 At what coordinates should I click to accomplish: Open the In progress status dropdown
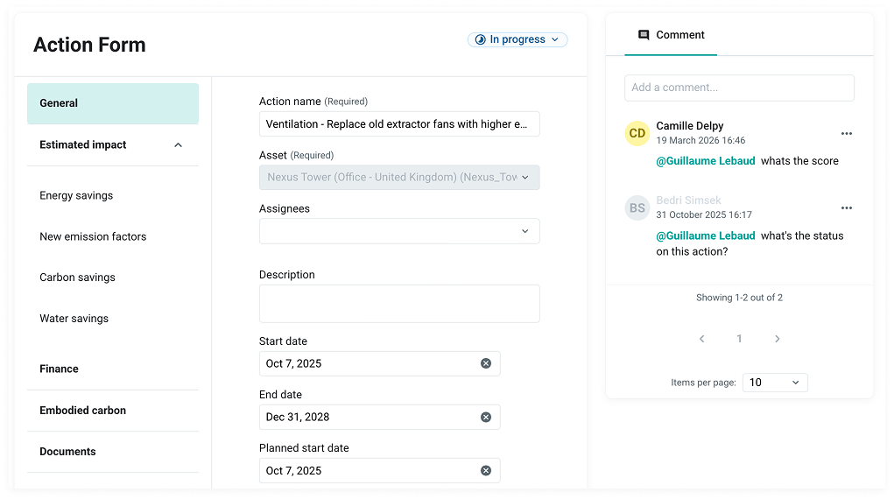[x=517, y=39]
